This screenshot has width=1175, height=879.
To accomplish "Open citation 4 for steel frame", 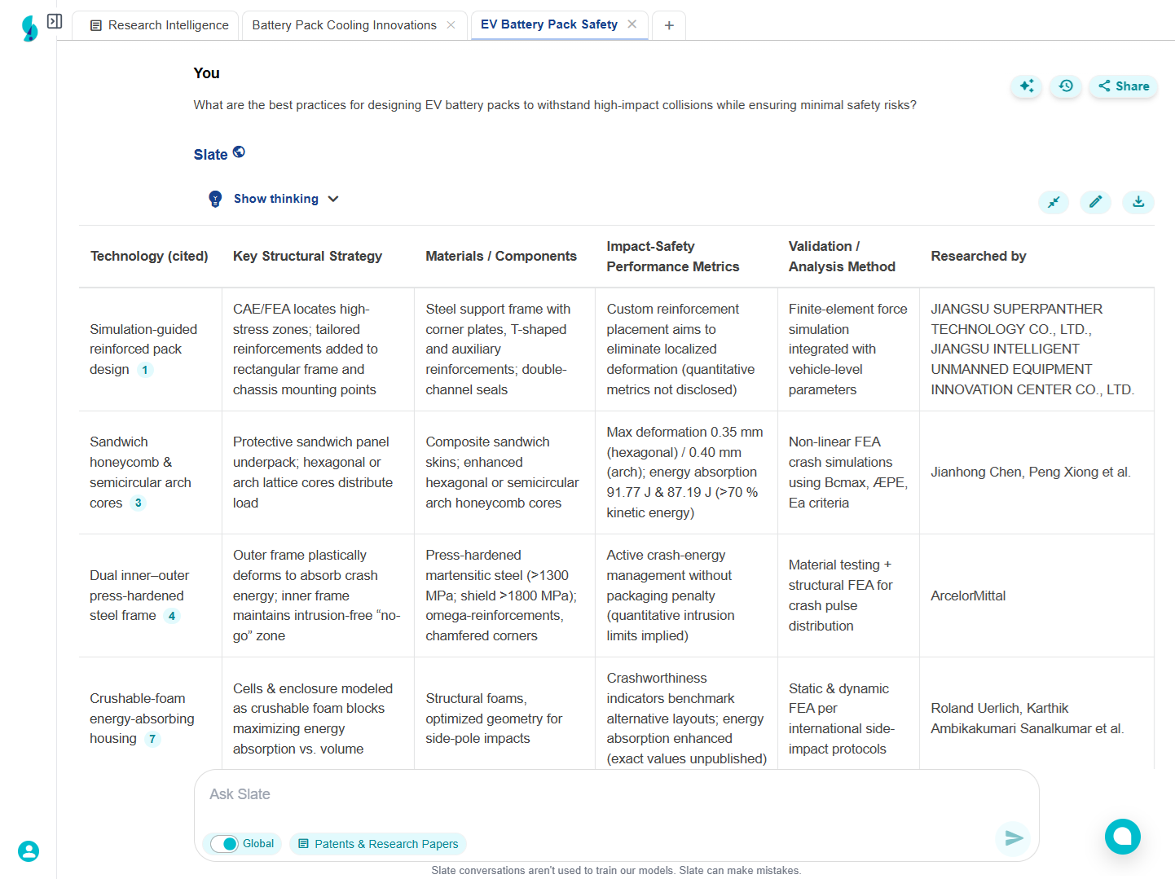I will coord(172,616).
